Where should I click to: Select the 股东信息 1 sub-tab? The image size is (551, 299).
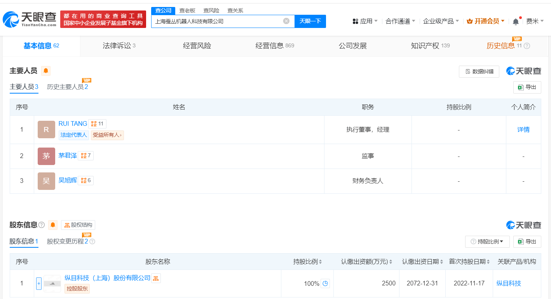(x=24, y=242)
